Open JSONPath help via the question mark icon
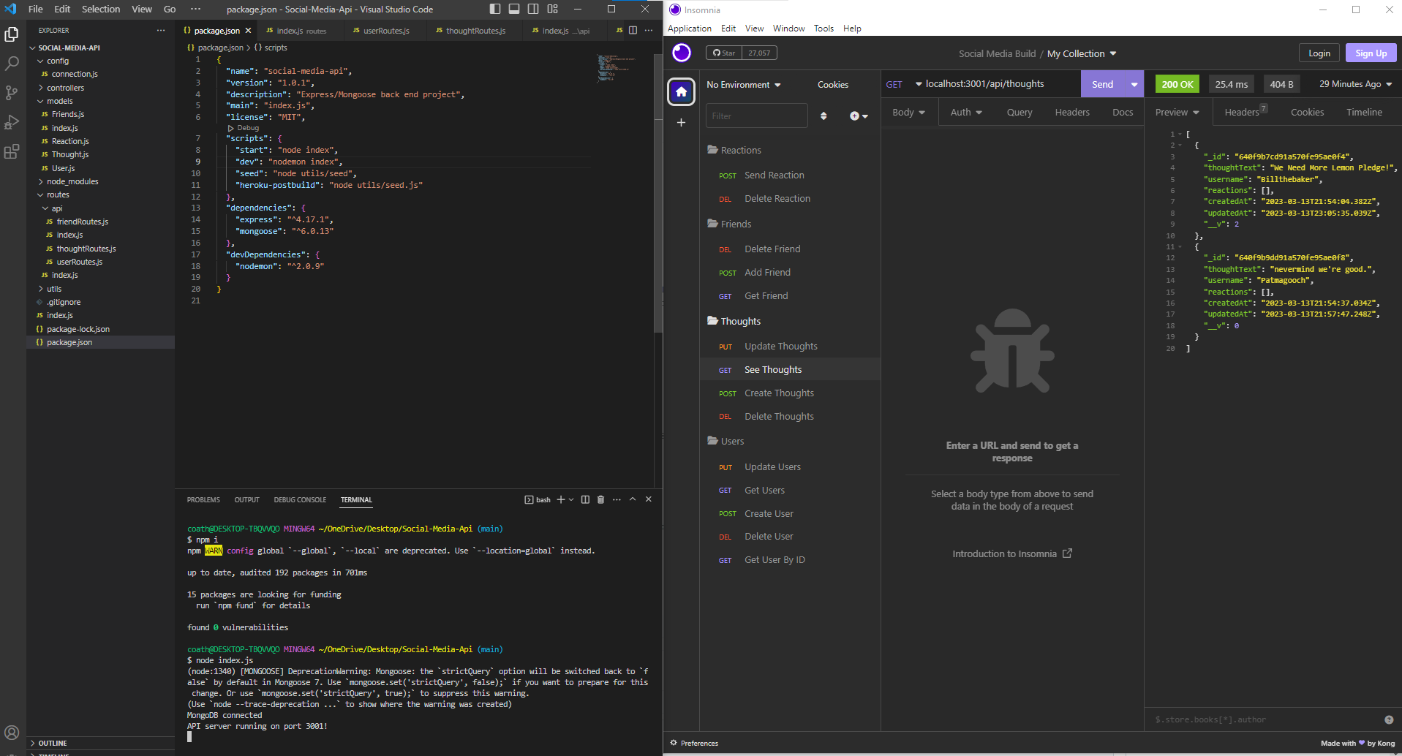 click(1387, 719)
